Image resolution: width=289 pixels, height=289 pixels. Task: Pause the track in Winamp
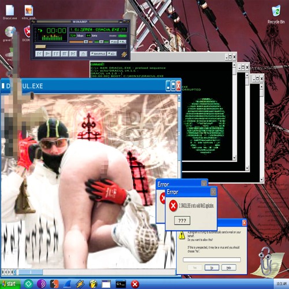[56, 54]
